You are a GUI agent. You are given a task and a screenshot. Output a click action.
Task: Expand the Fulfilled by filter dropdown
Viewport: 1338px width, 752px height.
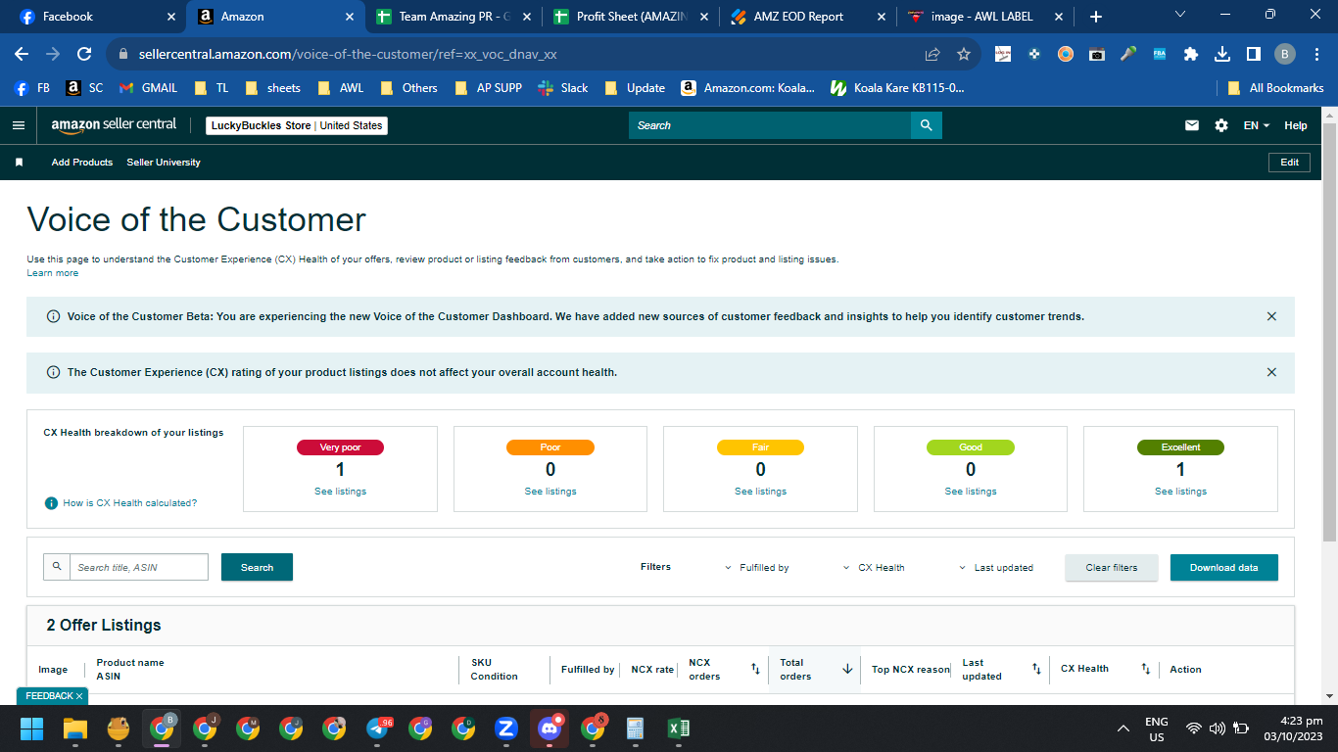(x=757, y=568)
